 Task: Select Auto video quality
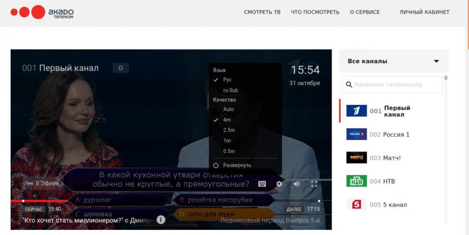click(229, 109)
